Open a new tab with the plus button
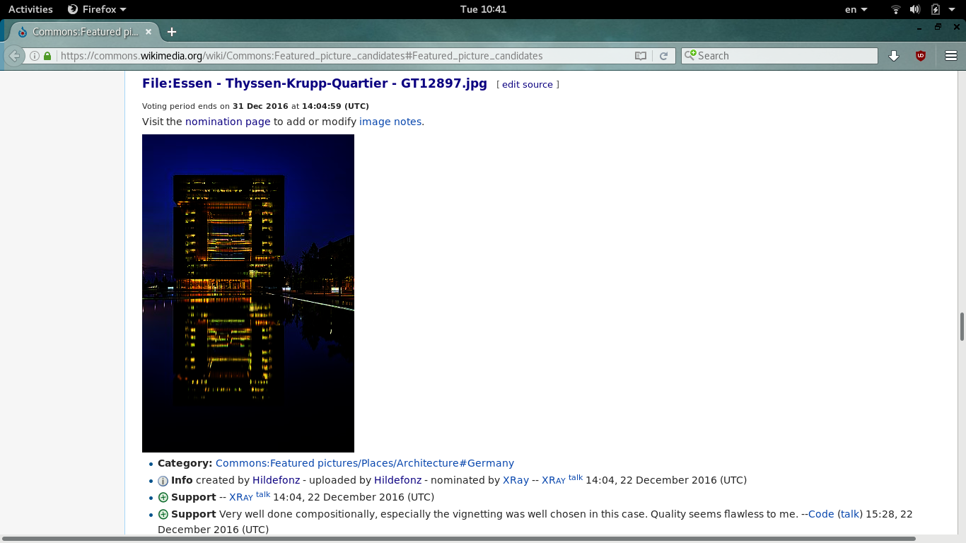This screenshot has height=543, width=966. point(172,32)
